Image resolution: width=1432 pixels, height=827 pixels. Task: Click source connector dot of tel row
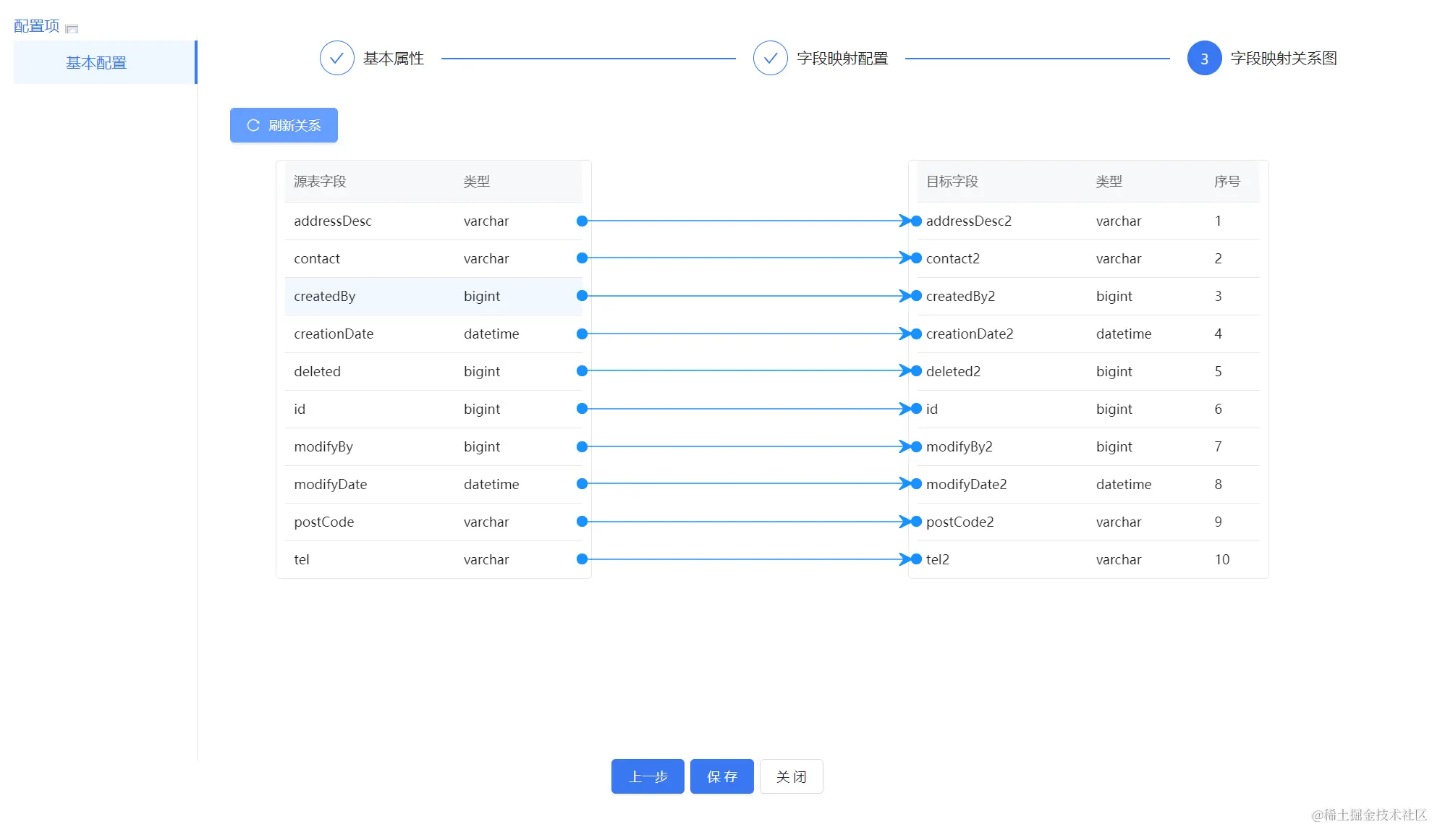point(582,559)
